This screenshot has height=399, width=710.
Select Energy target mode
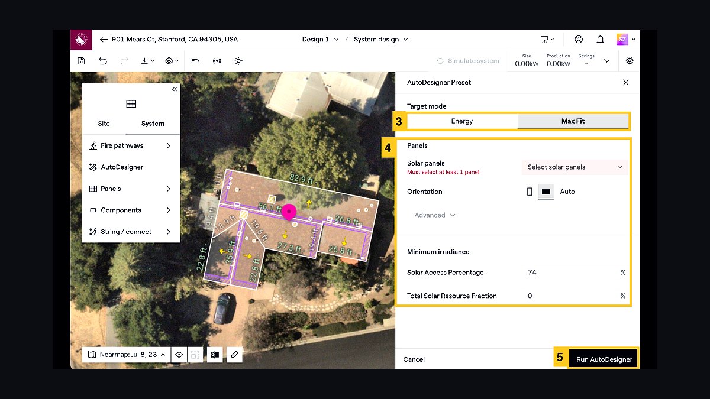point(462,121)
